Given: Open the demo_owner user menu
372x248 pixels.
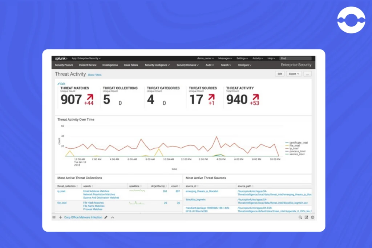Looking at the screenshot, I should (206, 59).
